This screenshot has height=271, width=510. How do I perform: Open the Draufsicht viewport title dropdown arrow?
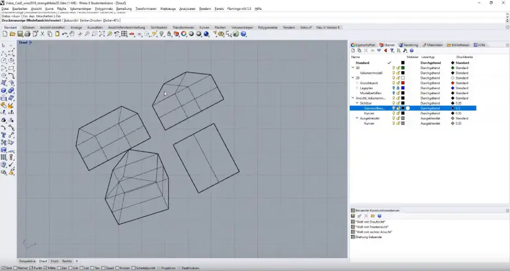click(31, 43)
